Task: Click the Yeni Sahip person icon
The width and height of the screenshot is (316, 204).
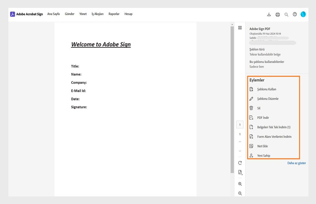Action: tap(251, 155)
